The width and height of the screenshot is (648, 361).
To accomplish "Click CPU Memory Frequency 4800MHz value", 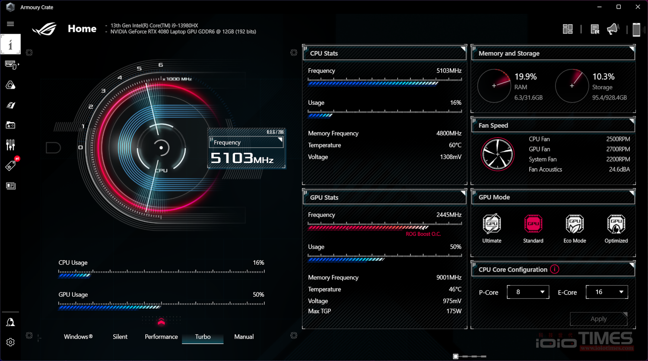I will click(449, 133).
